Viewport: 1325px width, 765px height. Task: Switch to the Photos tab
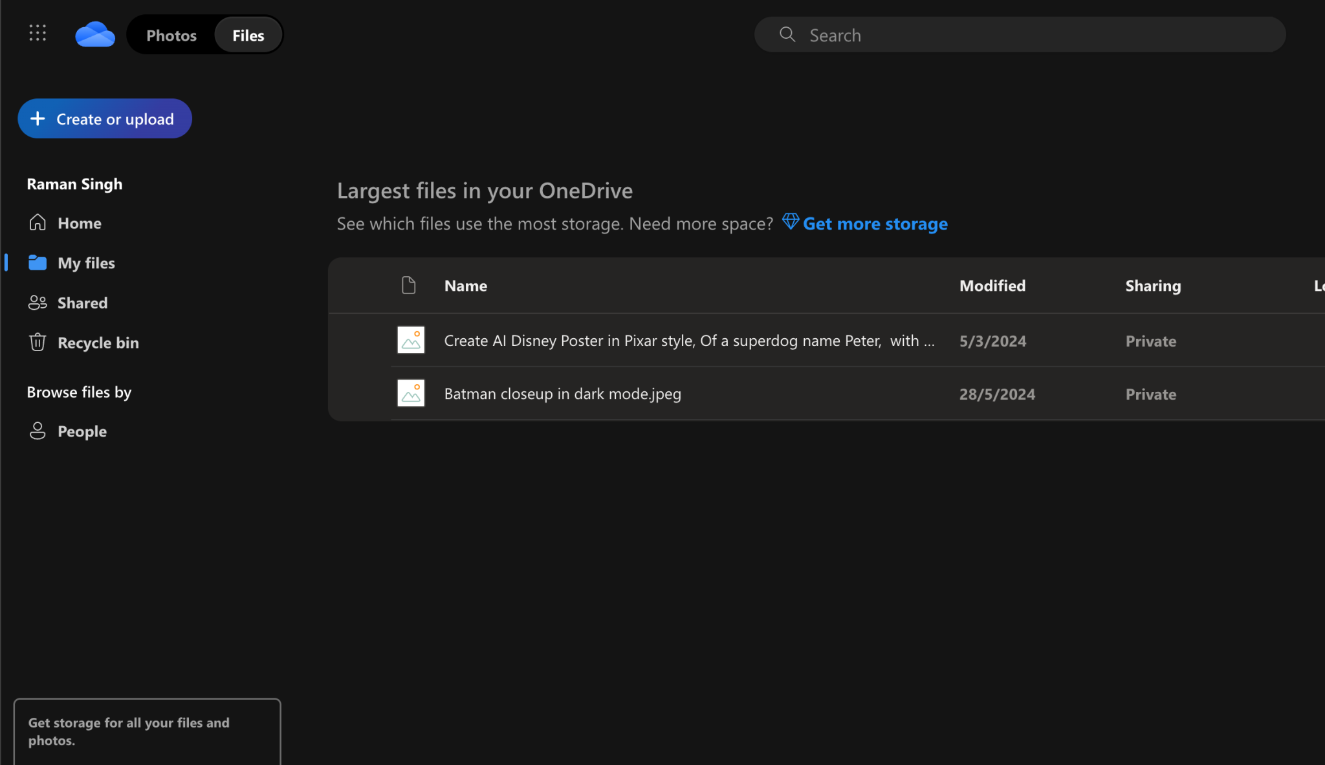[x=171, y=35]
